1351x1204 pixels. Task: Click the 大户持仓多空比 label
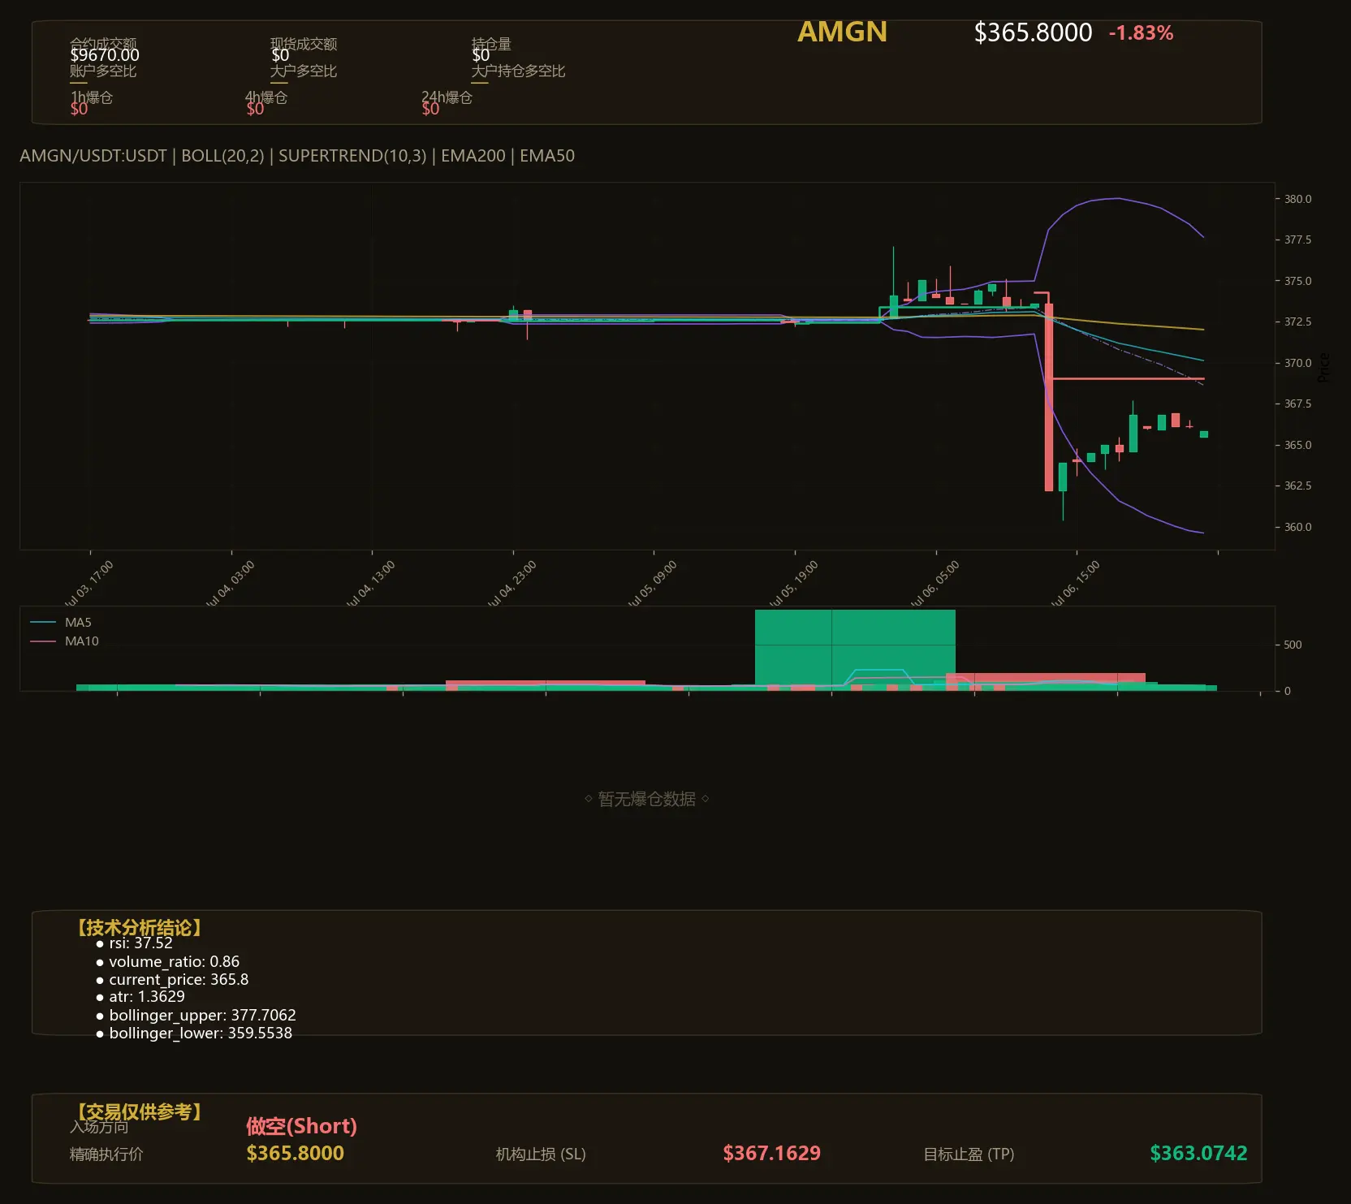518,71
